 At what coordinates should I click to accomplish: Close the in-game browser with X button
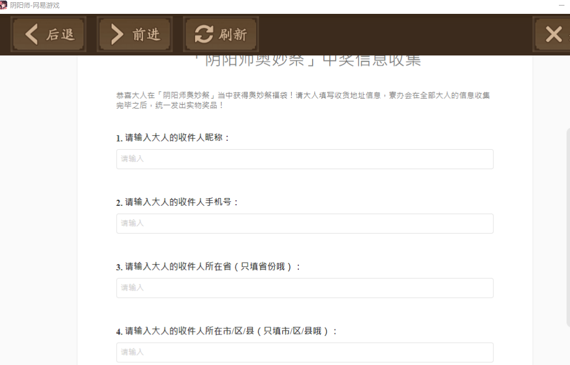click(x=553, y=34)
